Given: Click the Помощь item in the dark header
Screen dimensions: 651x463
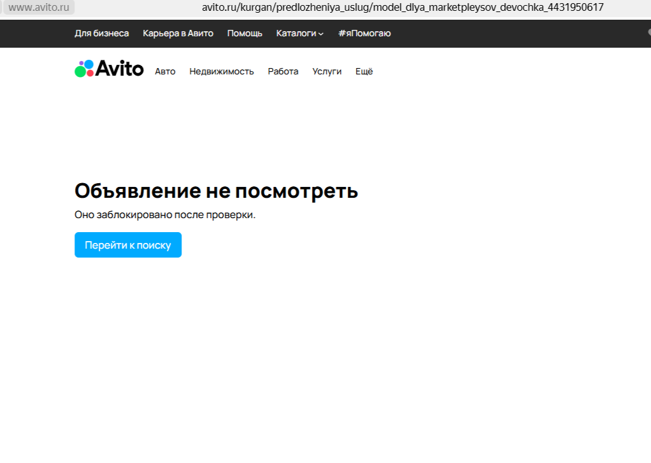Looking at the screenshot, I should [244, 33].
